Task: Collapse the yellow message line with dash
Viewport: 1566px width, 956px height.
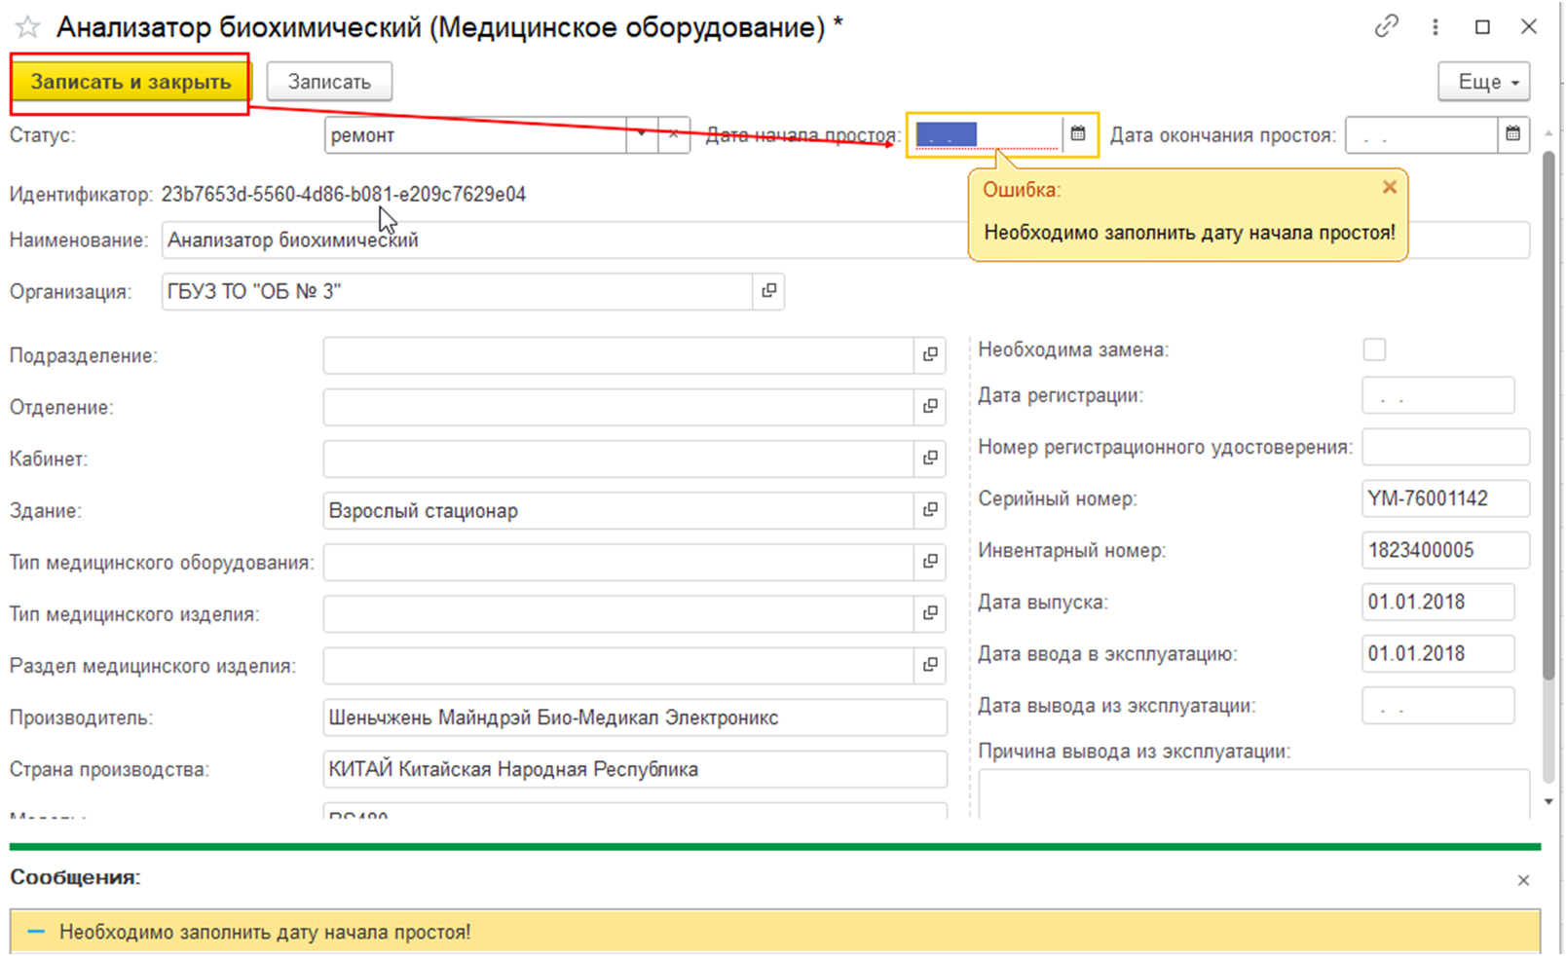Action: pos(37,932)
